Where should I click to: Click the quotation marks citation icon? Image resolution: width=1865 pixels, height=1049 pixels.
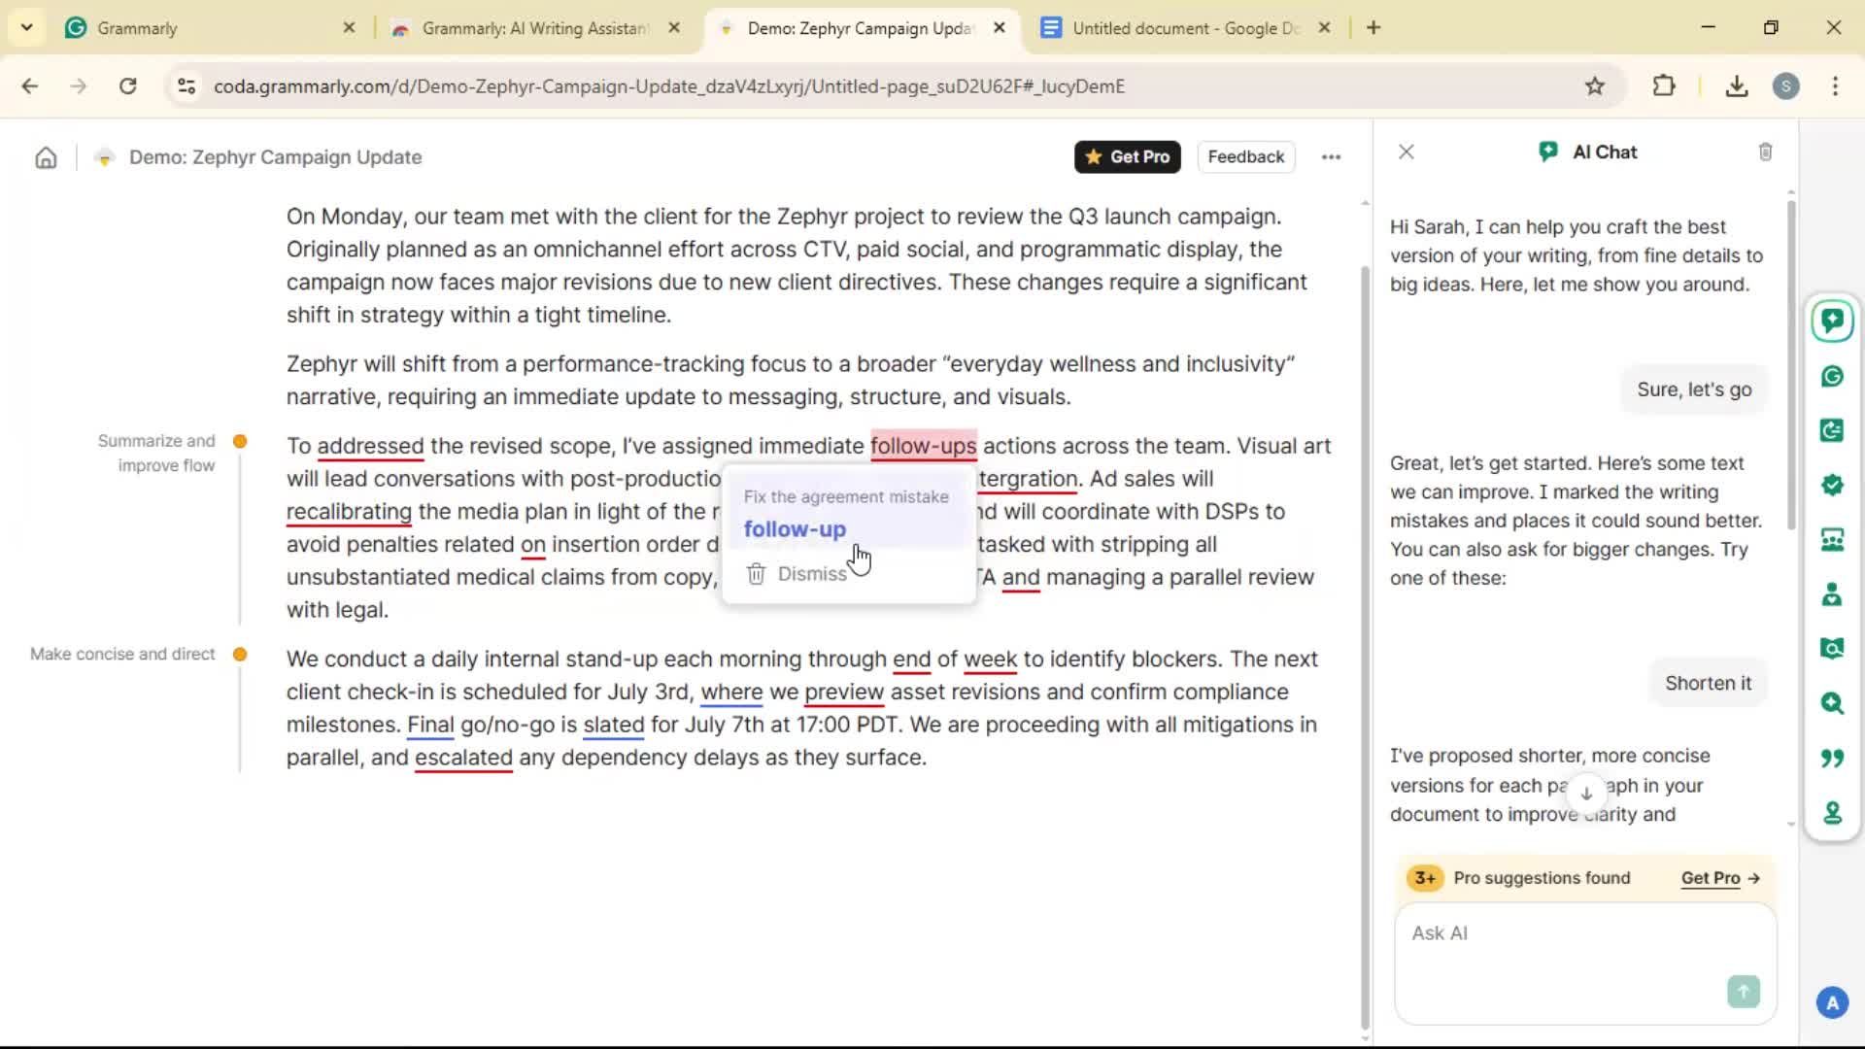pos(1832,758)
